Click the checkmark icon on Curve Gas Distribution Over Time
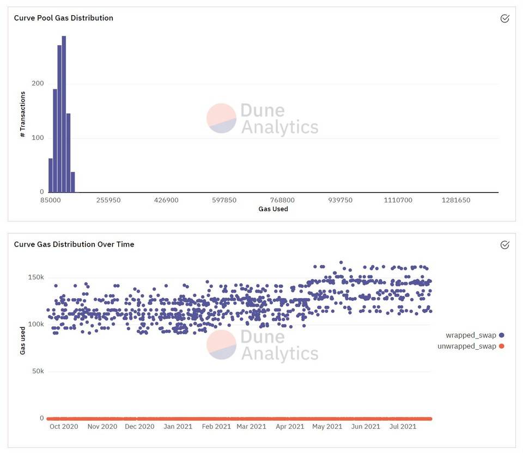 pyautogui.click(x=504, y=245)
